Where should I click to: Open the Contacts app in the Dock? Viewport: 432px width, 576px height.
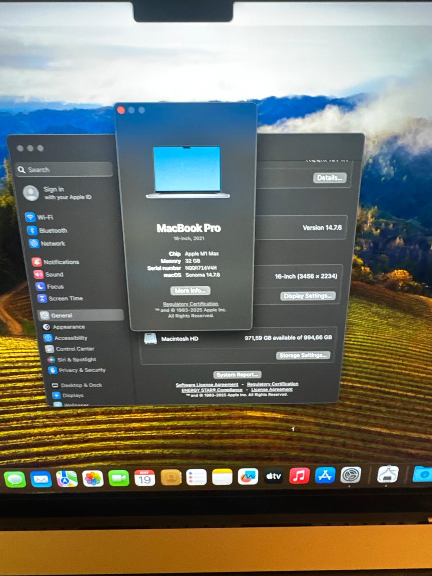click(x=171, y=477)
